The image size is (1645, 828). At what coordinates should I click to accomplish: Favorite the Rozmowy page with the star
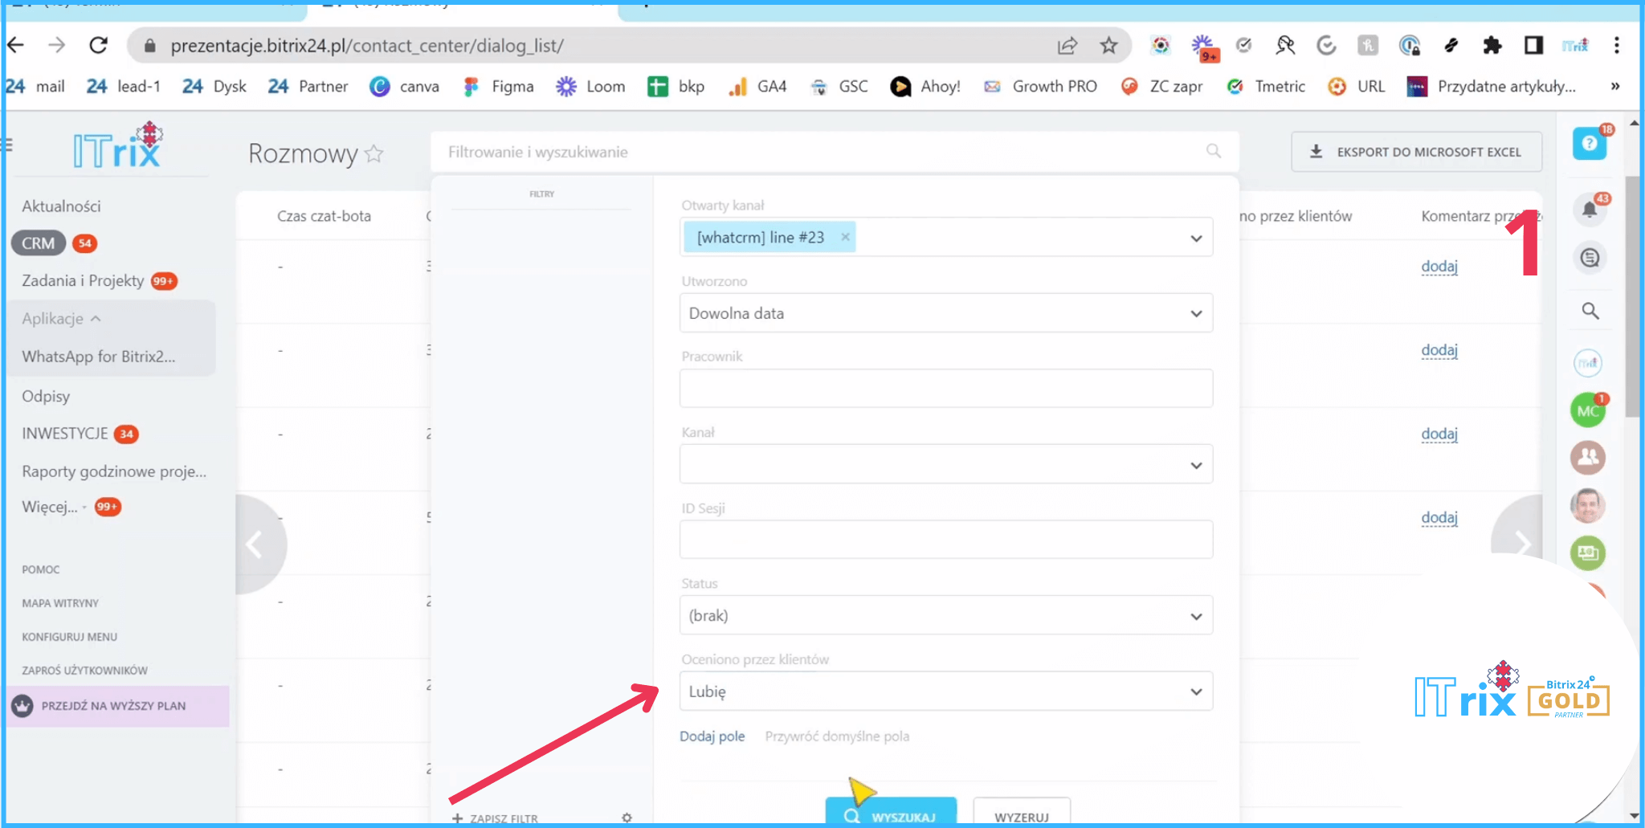[374, 153]
